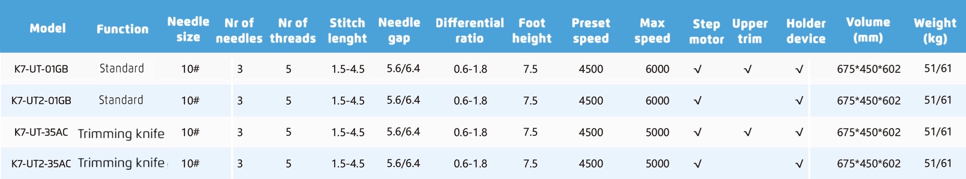Click the Holder device checkmark for K7-UT2-35AC
The height and width of the screenshot is (179, 966).
click(x=799, y=164)
